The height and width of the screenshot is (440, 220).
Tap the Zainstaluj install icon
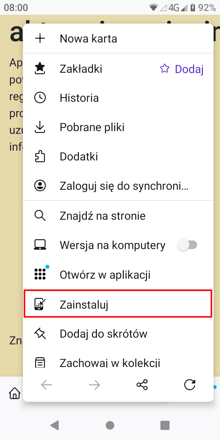pos(40,303)
